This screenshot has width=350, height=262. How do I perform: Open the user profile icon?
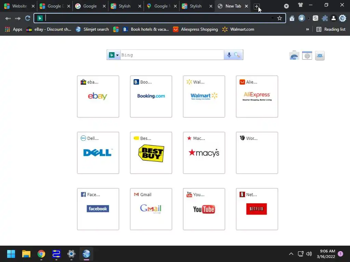pyautogui.click(x=334, y=18)
